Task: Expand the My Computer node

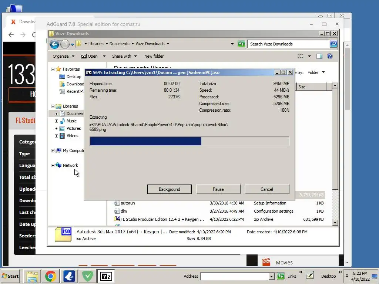Action: (x=53, y=151)
